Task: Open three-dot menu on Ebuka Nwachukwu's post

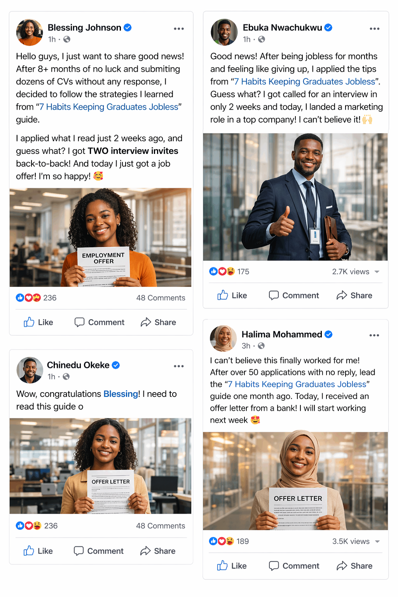Action: 374,29
